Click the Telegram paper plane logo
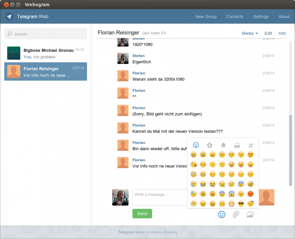This screenshot has width=295, height=239. (9, 17)
